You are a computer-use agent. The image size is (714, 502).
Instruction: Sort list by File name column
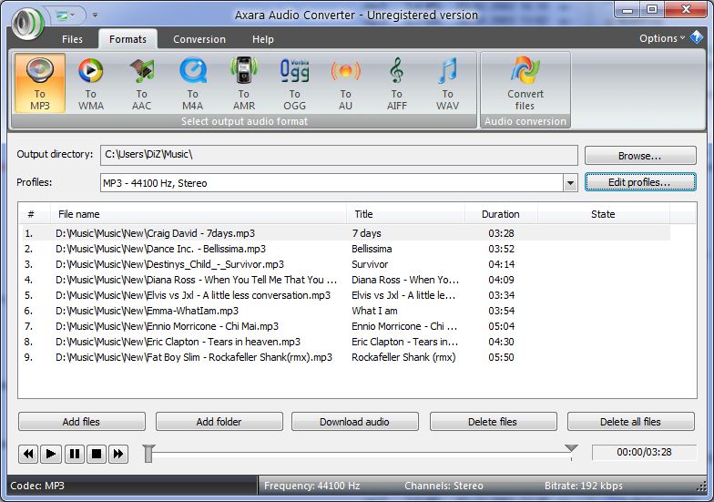(199, 214)
